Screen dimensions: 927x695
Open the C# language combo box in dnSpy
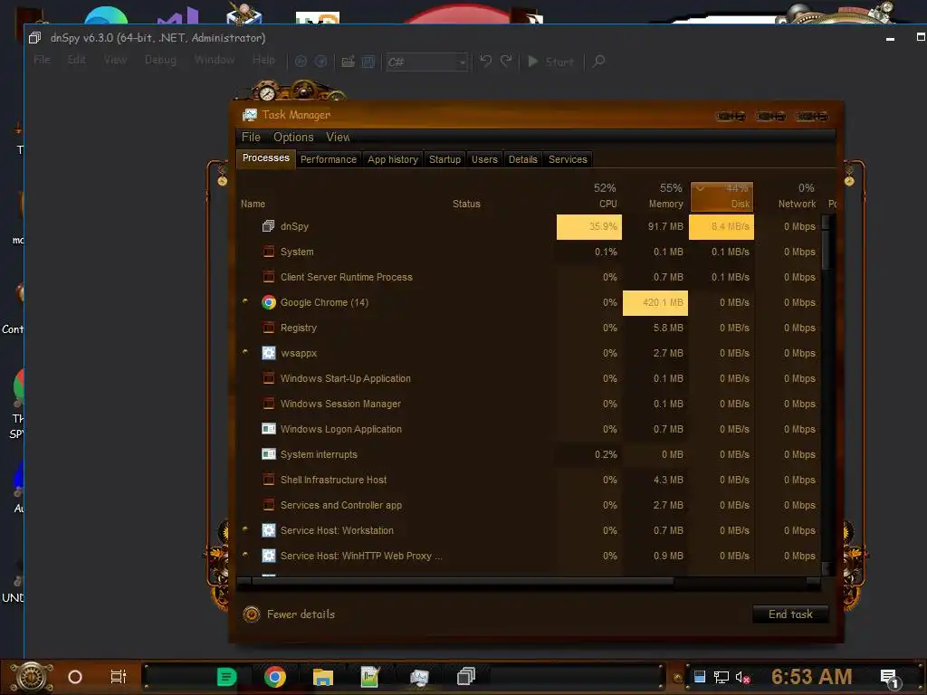(x=427, y=62)
